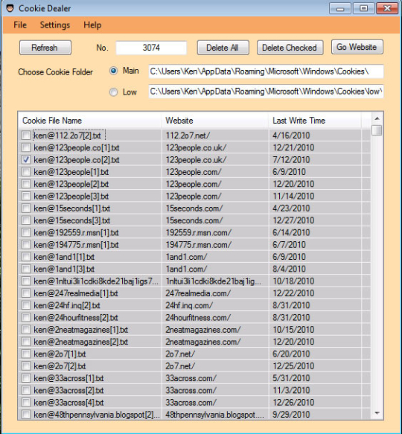Check the box for ken@33across[4].txt
402x434 pixels.
click(x=26, y=403)
